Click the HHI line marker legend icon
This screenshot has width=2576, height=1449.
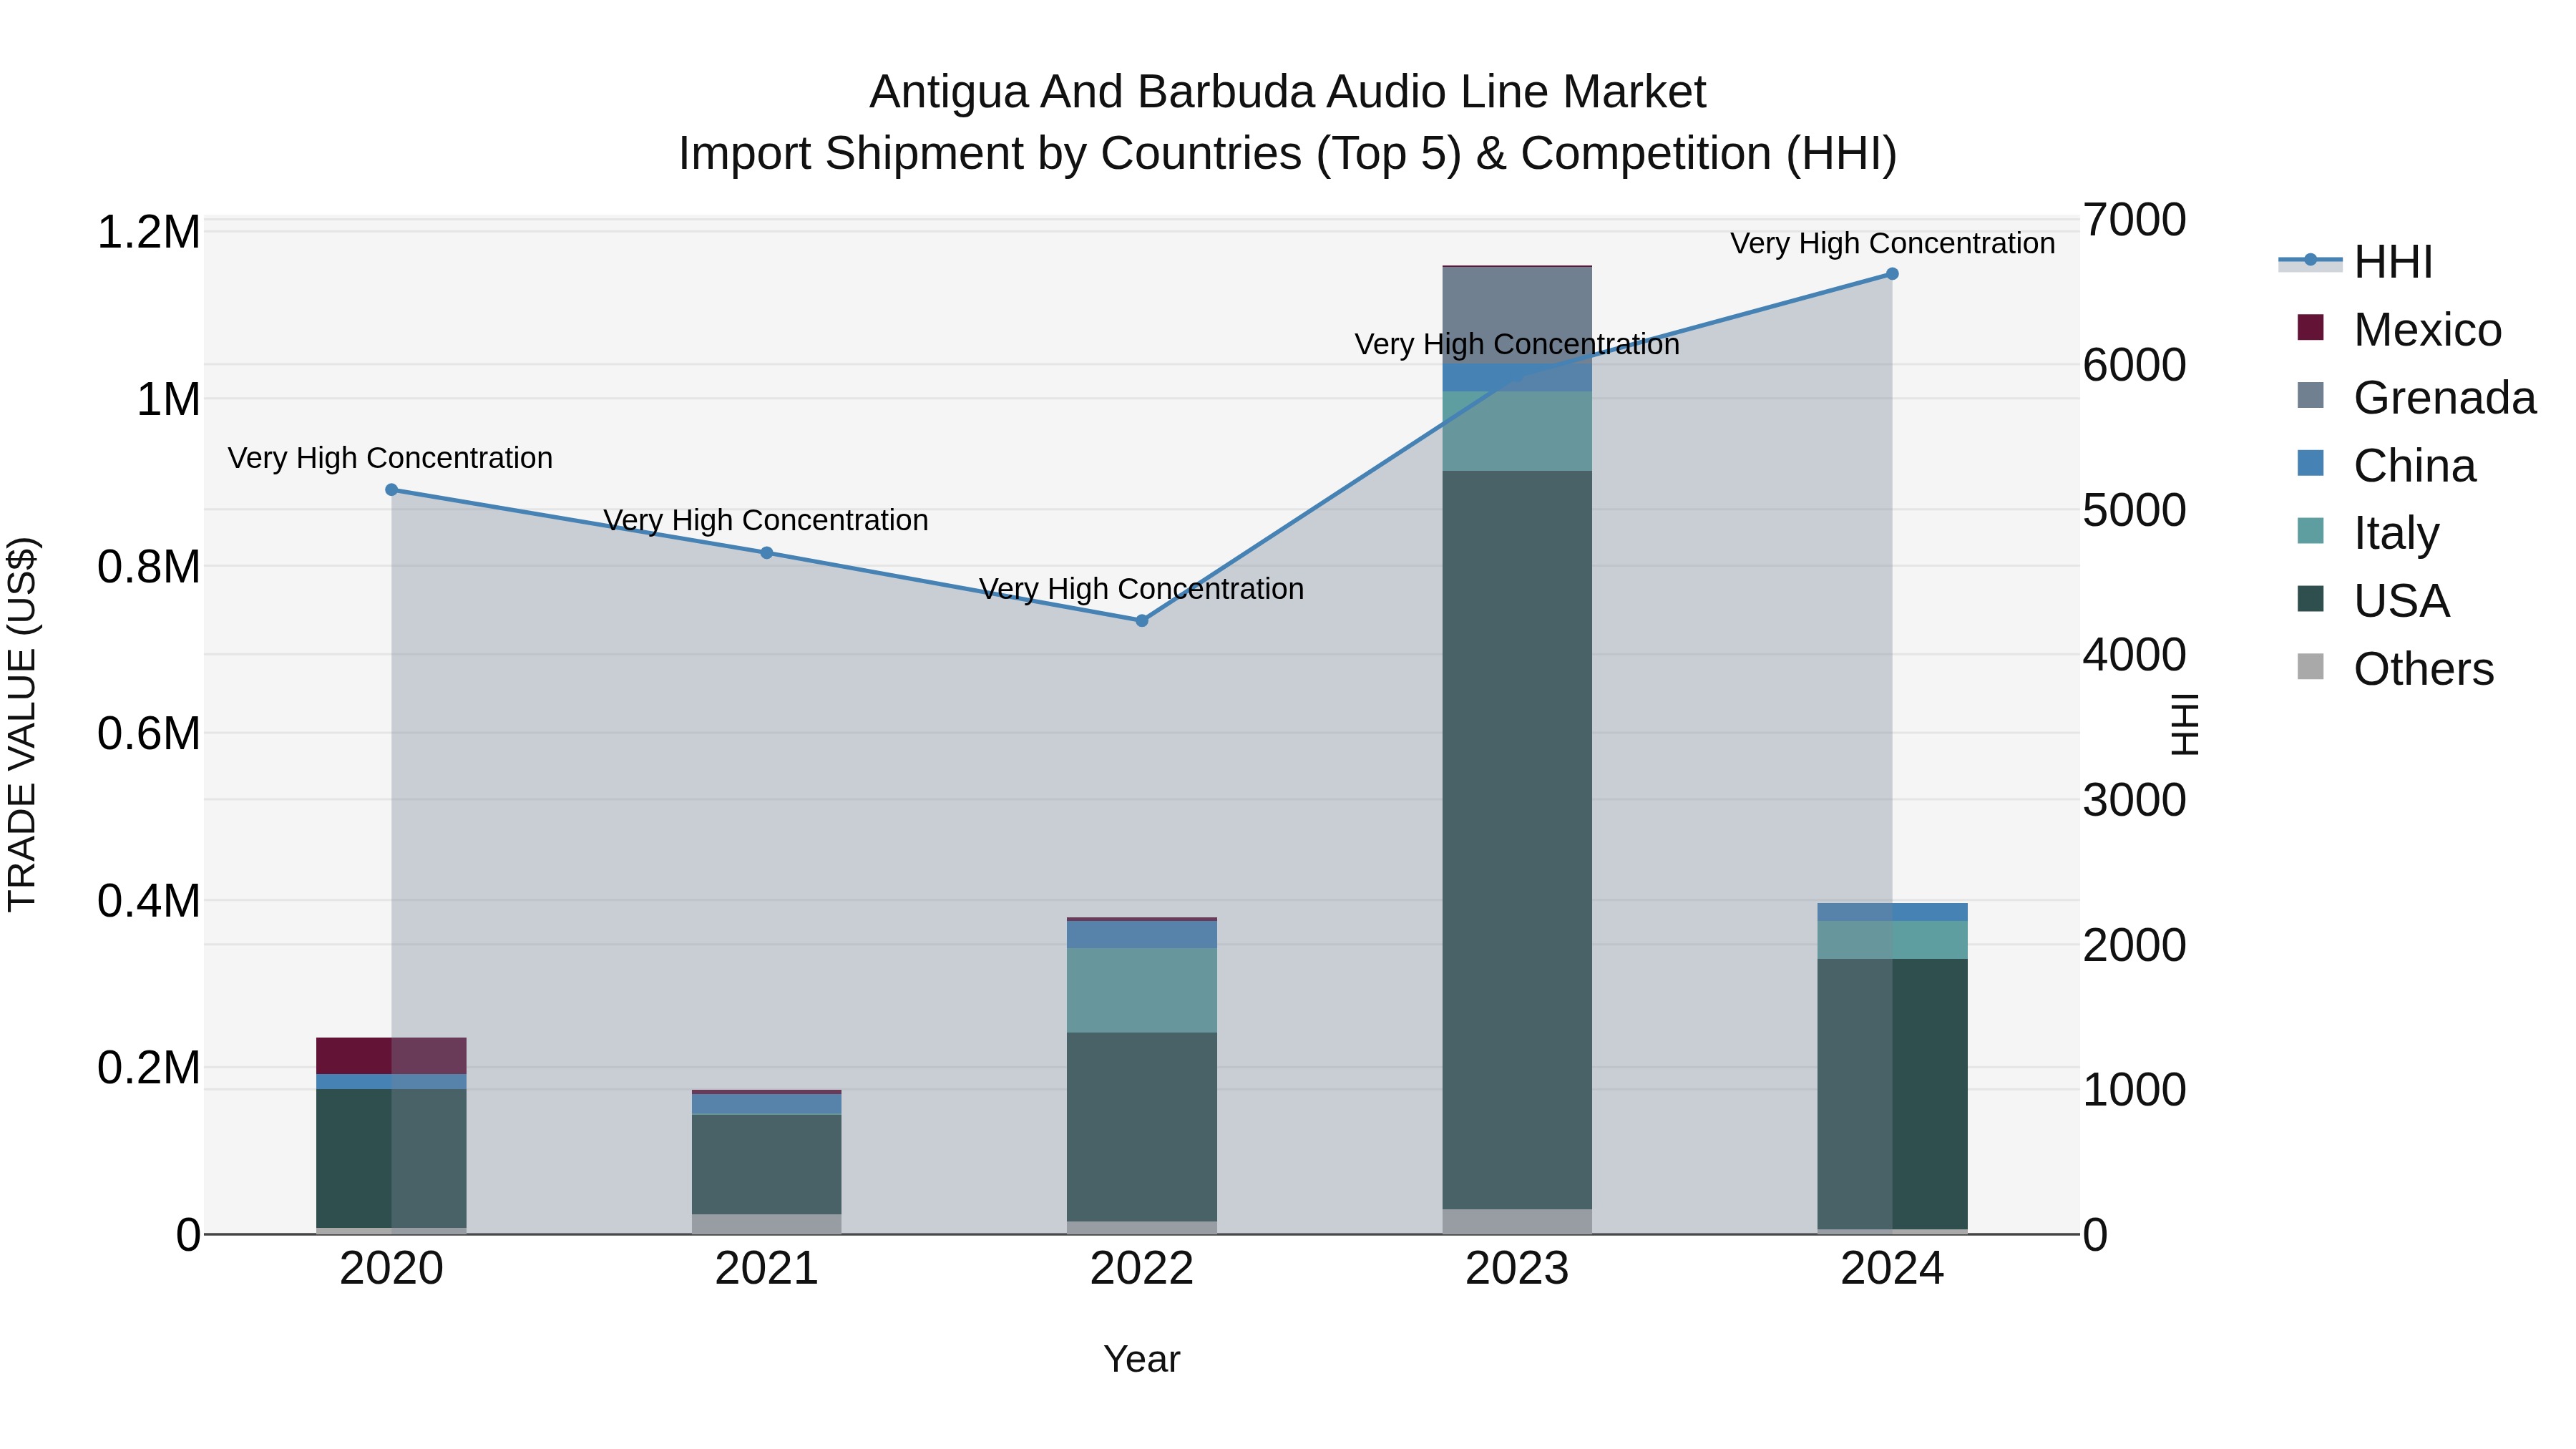(x=2310, y=260)
